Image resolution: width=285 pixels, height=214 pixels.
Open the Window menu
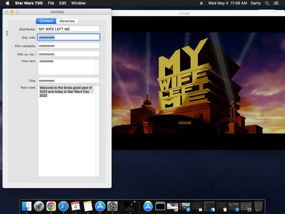click(x=78, y=3)
